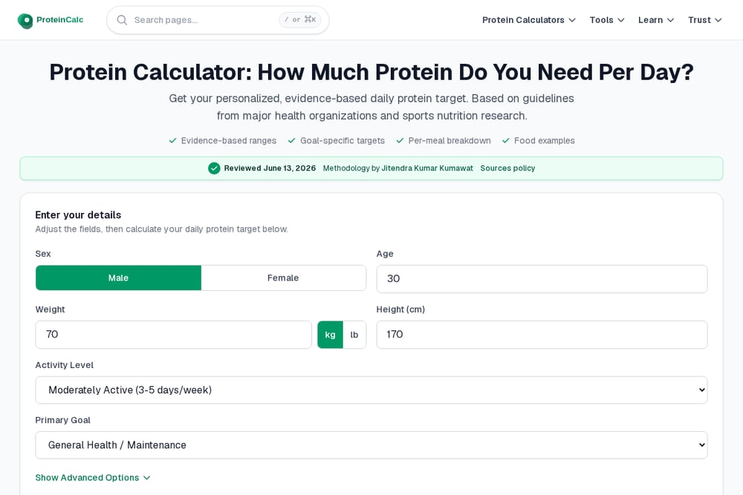This screenshot has height=495, width=743.
Task: Open the Tools menu
Action: pos(607,20)
